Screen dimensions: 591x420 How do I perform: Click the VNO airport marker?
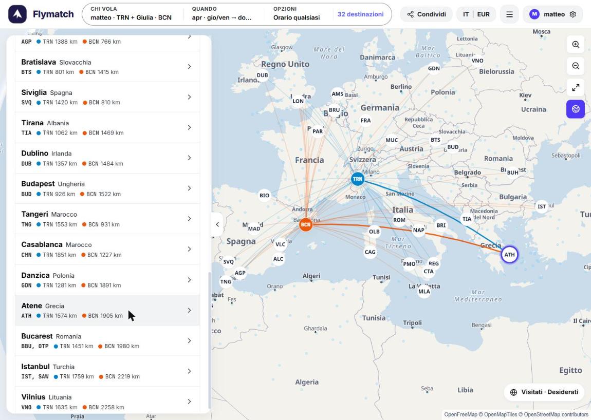[477, 61]
